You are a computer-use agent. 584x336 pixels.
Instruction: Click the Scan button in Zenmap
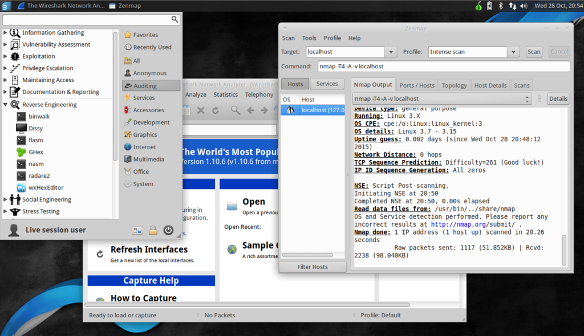(x=533, y=51)
